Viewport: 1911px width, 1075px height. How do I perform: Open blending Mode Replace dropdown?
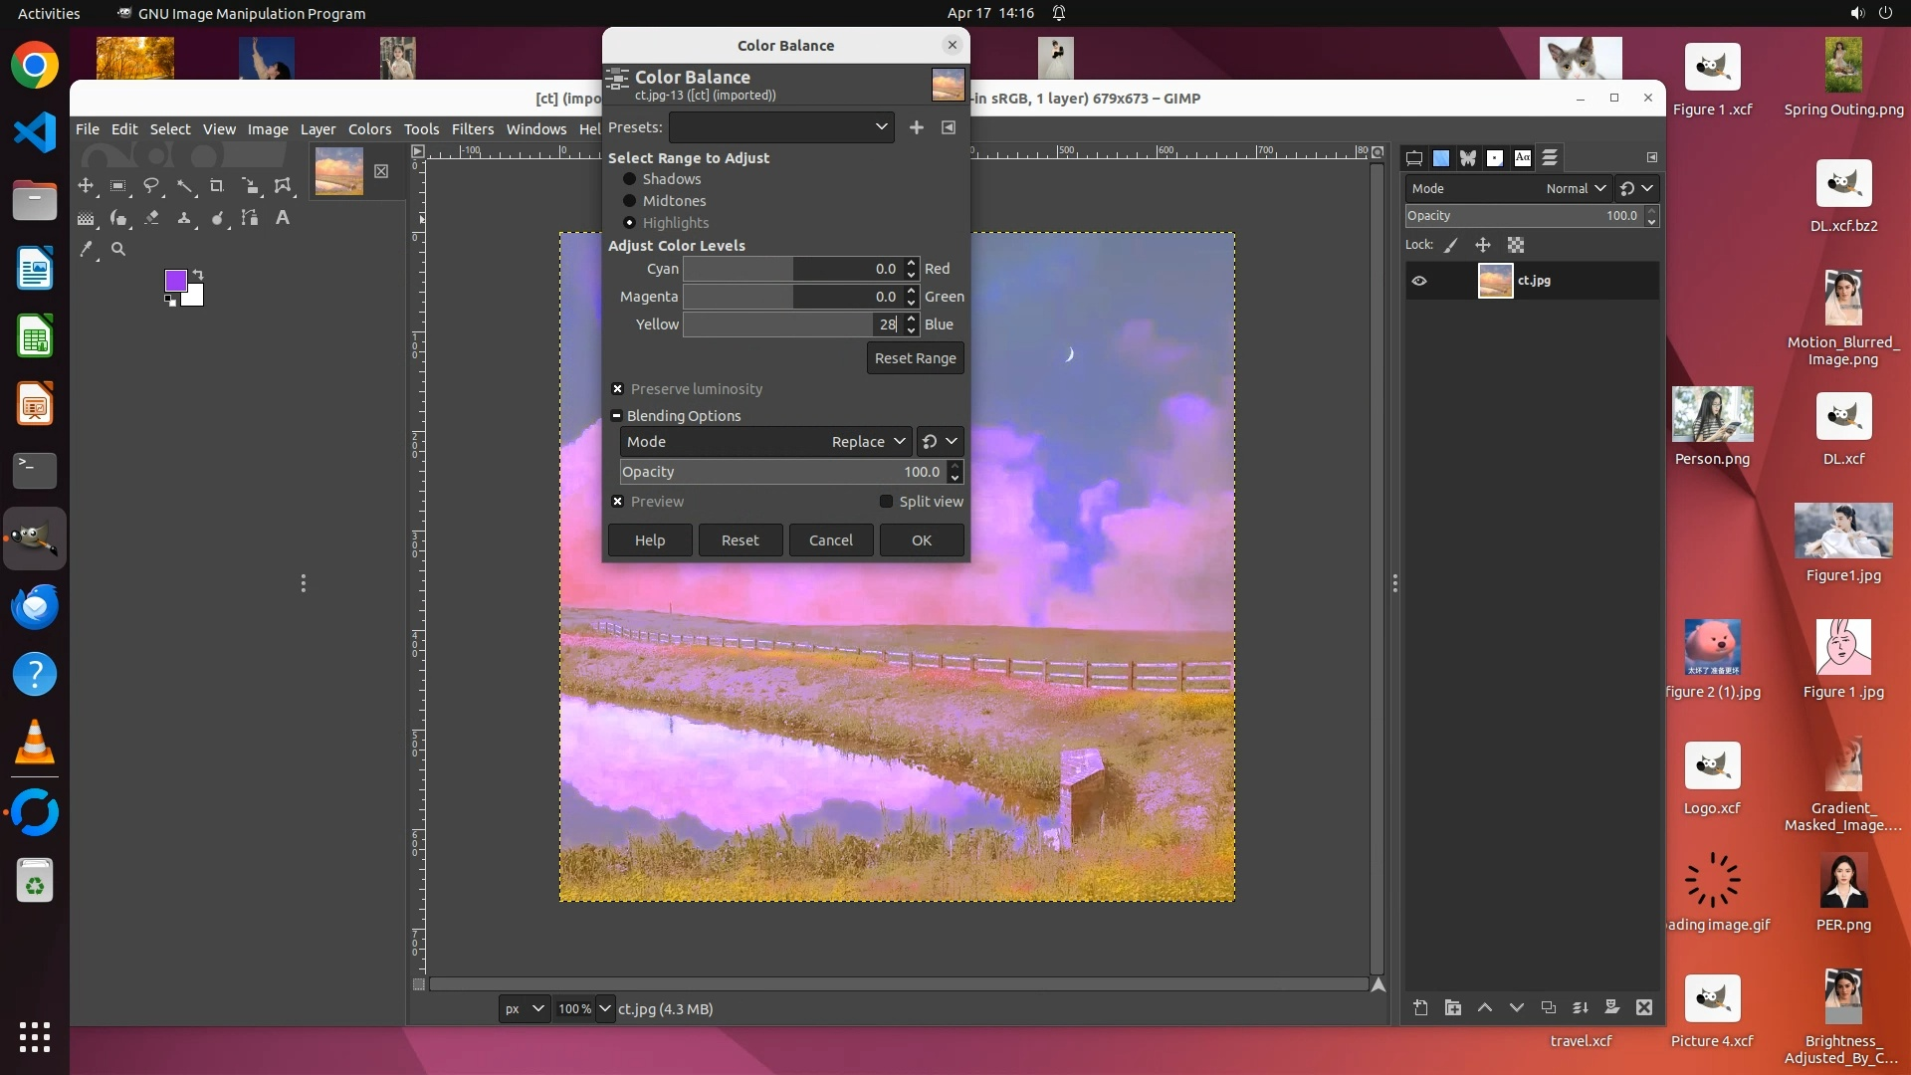[765, 442]
